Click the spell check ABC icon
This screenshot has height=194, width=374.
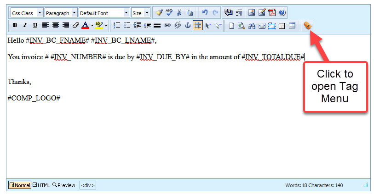[x=169, y=13]
